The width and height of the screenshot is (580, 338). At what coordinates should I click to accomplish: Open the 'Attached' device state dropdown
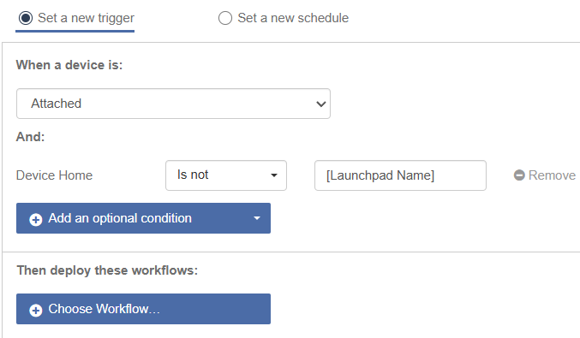point(173,104)
